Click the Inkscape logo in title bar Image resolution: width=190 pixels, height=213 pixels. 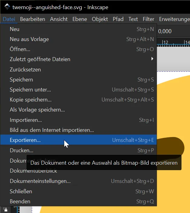[x=6, y=7]
